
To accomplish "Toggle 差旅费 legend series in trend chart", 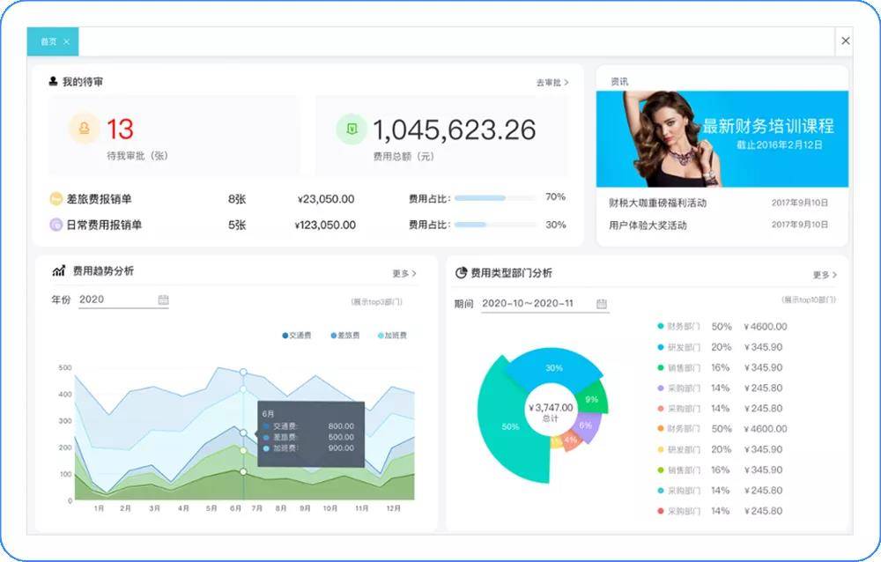I will pos(345,336).
